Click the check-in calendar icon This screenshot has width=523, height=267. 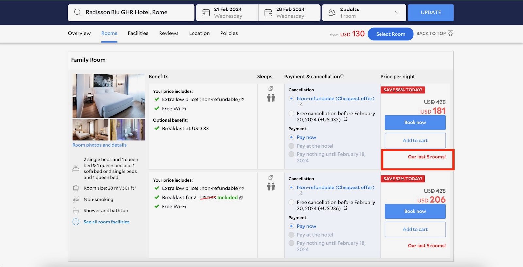point(206,13)
